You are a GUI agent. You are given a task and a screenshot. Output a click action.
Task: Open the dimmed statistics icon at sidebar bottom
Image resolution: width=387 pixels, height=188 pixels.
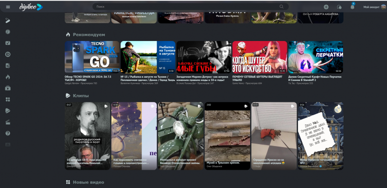coord(8,145)
